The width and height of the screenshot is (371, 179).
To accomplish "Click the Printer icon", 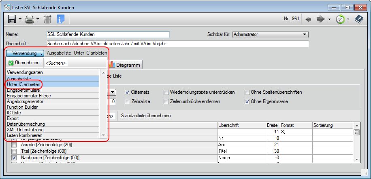I will point(30,19).
